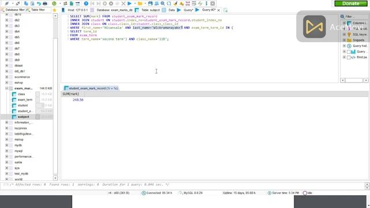This screenshot has height=208, width=370.
Task: Click the Uptime status bar entry
Action: tap(239, 193)
